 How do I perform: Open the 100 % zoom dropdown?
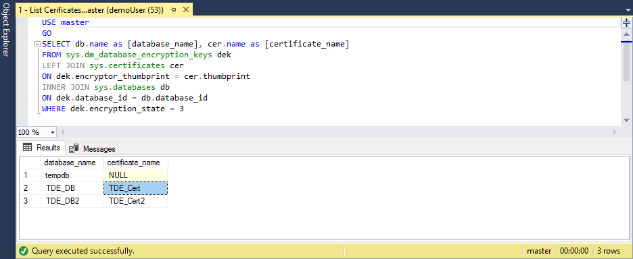[x=53, y=132]
